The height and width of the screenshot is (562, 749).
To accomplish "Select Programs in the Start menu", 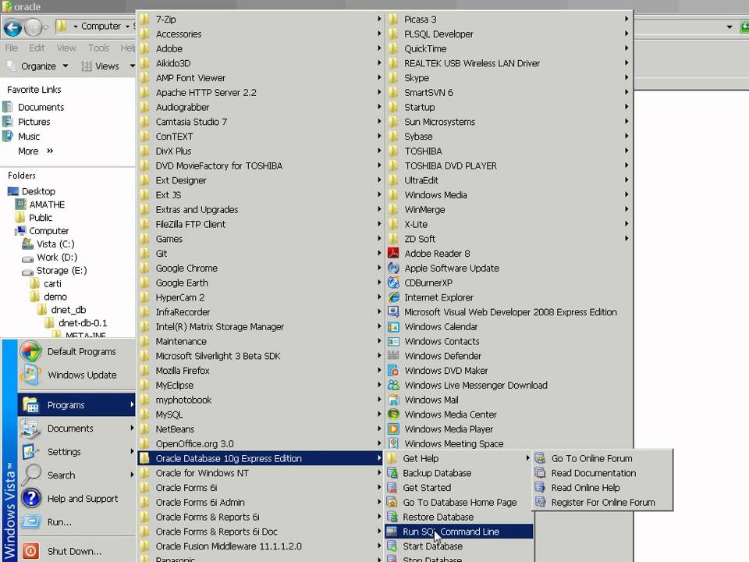I will (76, 405).
